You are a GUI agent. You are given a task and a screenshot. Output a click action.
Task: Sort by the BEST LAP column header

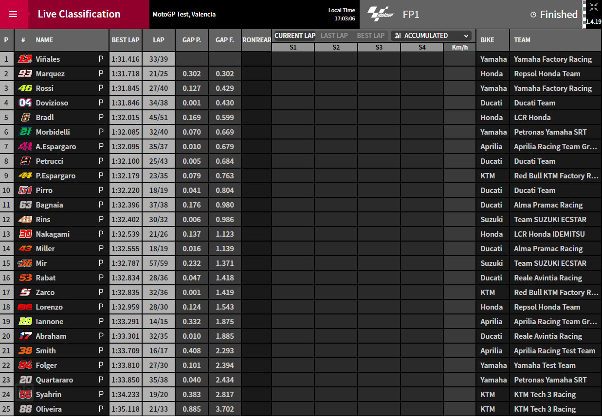[x=126, y=40]
